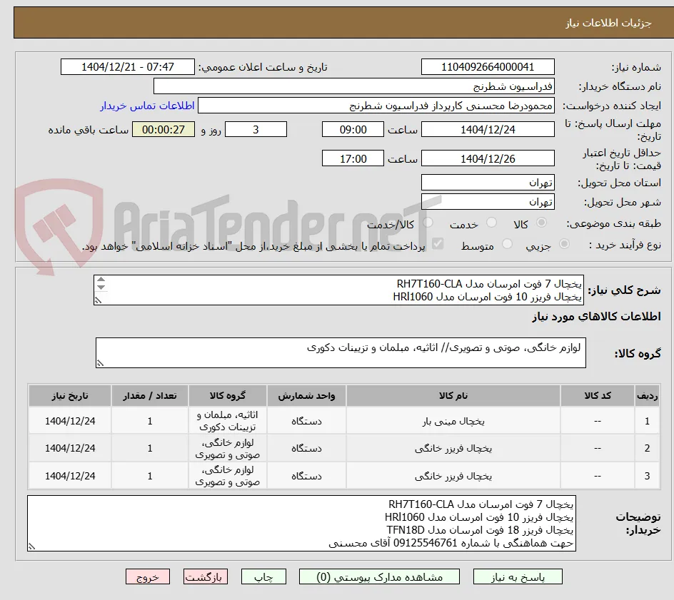Click the کد کالا column header
674x600 pixels.
pos(598,395)
